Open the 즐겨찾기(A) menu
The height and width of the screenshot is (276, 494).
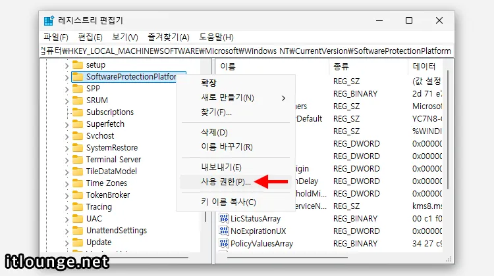(169, 37)
